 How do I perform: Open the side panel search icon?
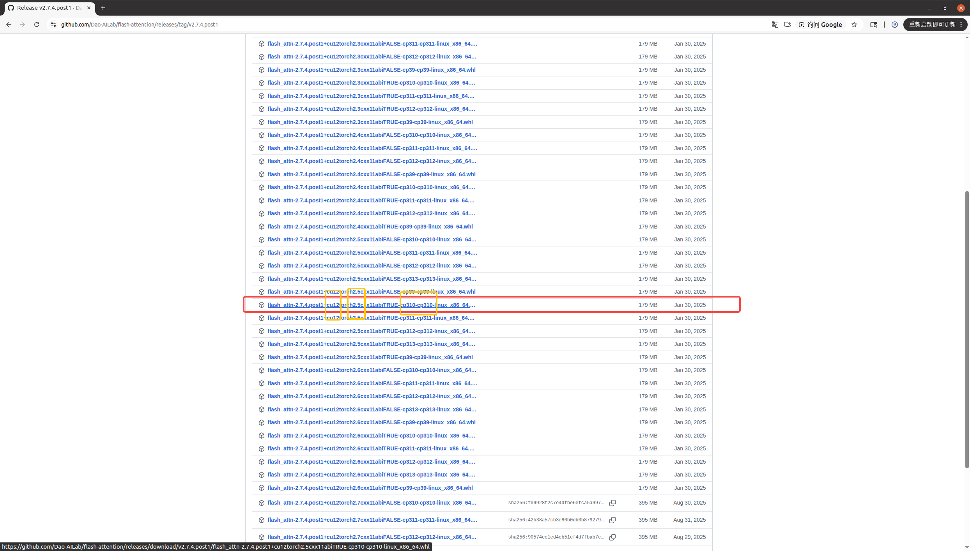click(874, 25)
